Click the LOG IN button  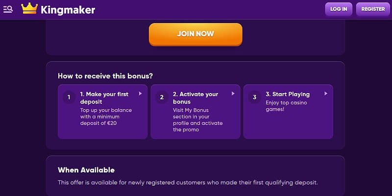(x=339, y=9)
